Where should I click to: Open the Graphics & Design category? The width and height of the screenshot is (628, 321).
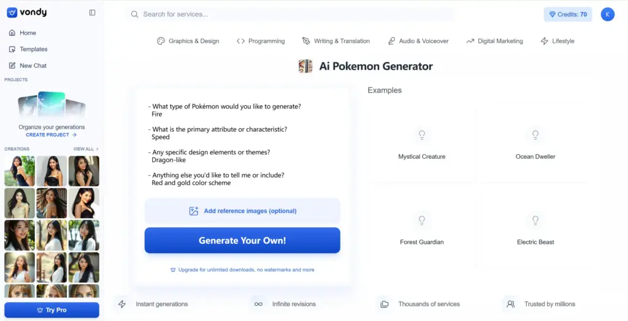coord(188,41)
